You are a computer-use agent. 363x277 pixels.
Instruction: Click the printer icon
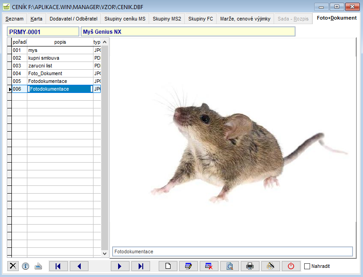tap(250, 266)
